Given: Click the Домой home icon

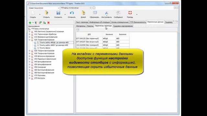Looking at the screenshot, I should (x=83, y=13).
